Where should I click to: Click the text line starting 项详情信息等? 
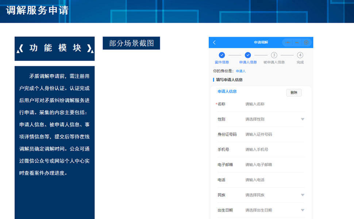54,137
